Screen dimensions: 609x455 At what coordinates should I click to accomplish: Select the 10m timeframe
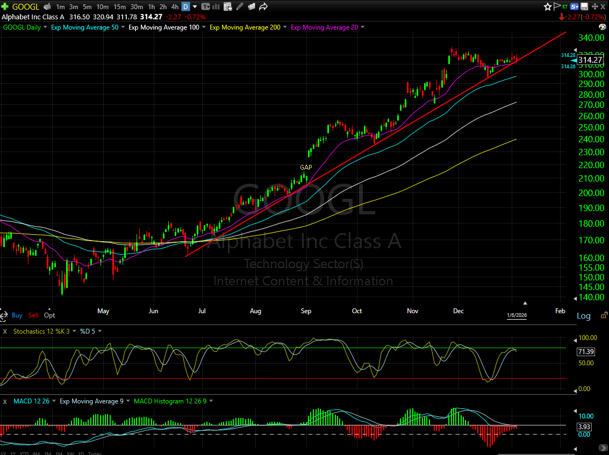pyautogui.click(x=103, y=6)
